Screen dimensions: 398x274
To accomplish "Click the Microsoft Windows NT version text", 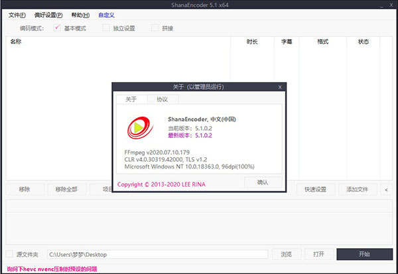I will click(x=189, y=167).
